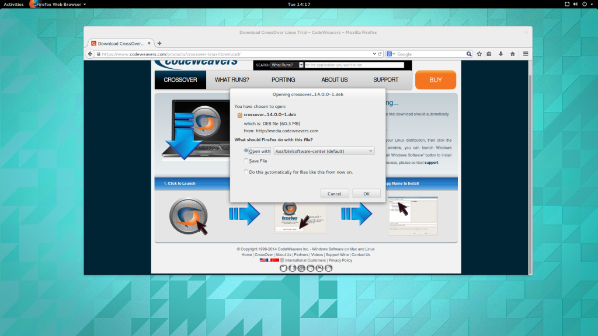Reload the page with the refresh icon

(380, 54)
